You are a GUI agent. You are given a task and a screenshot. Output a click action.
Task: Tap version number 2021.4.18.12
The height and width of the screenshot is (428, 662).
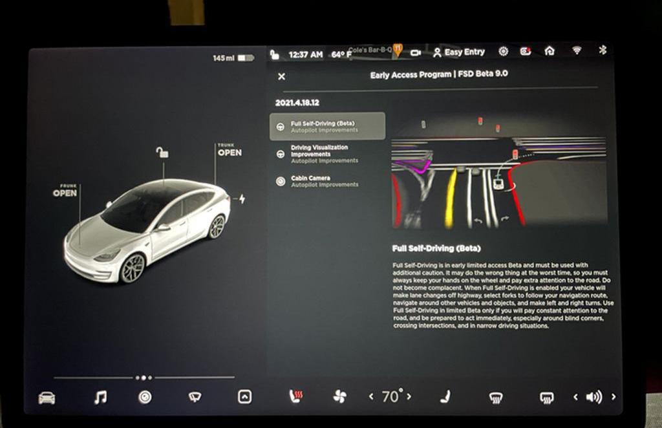pyautogui.click(x=297, y=103)
